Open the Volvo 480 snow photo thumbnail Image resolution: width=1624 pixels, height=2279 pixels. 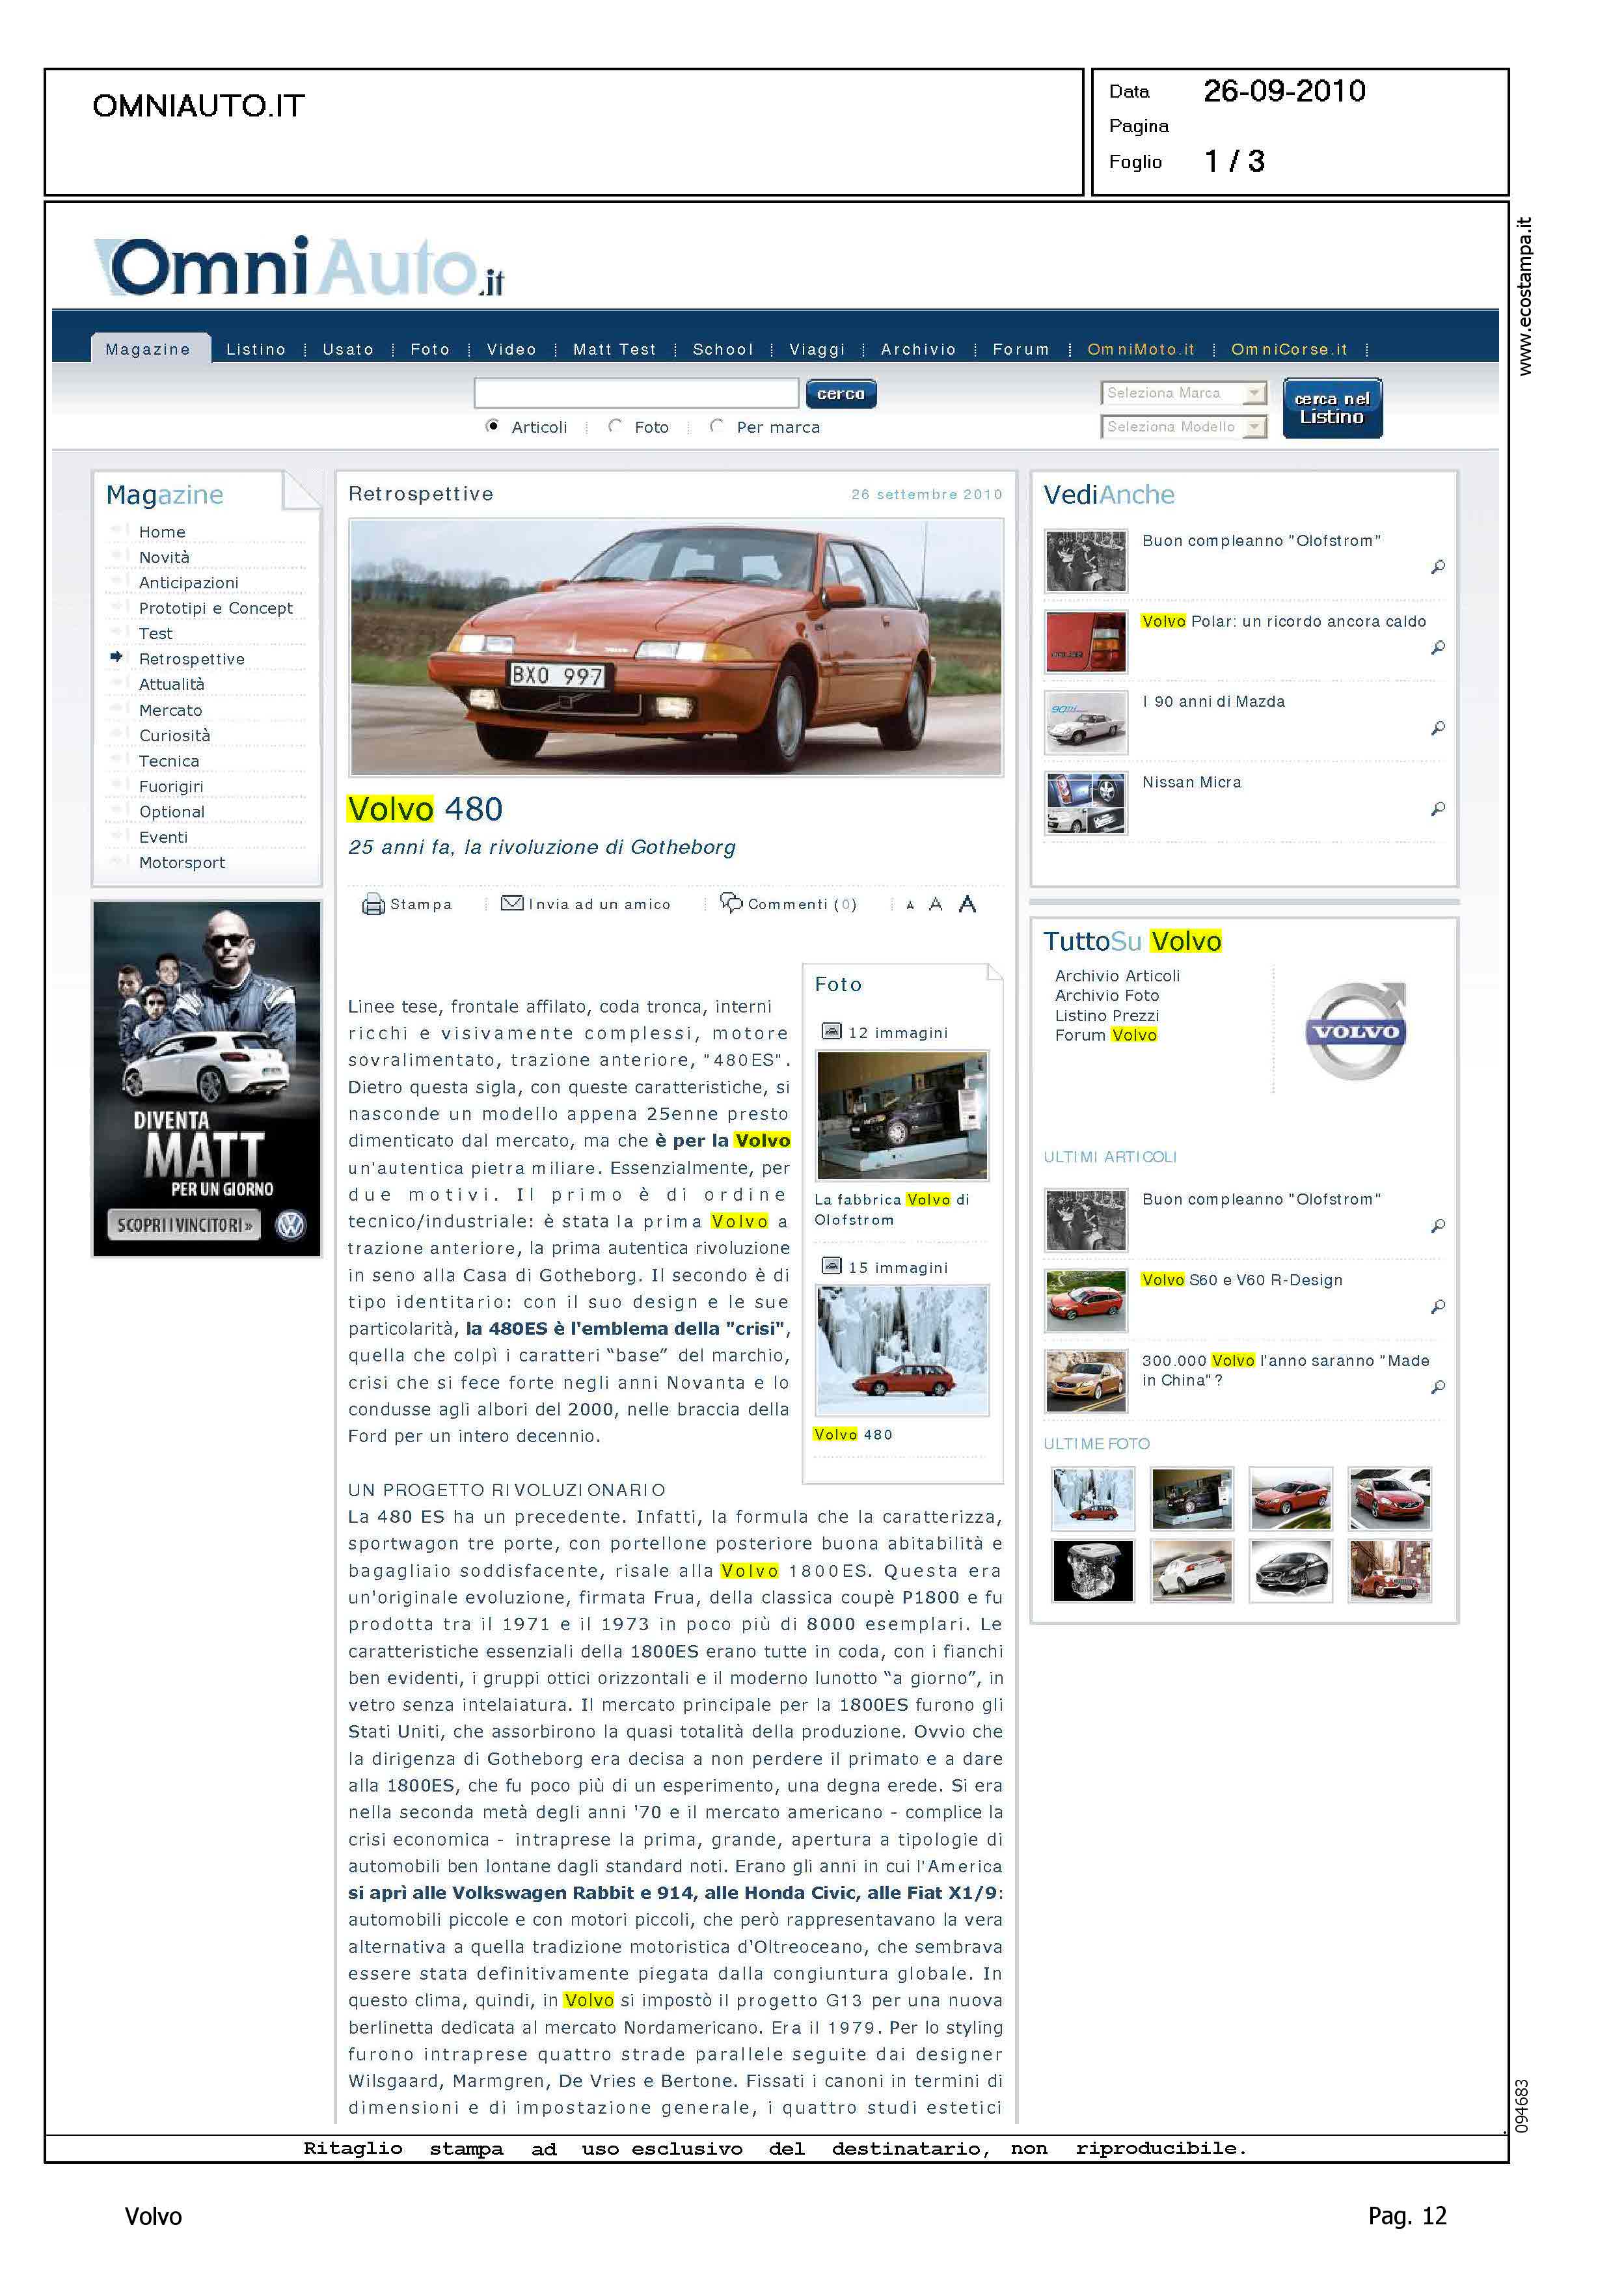coord(902,1349)
